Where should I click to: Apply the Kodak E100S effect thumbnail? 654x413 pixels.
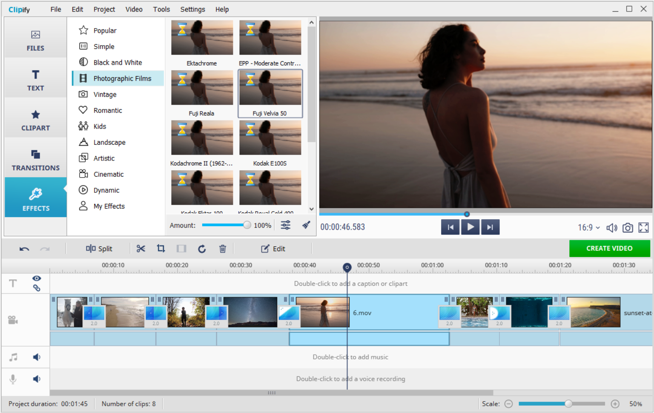pyautogui.click(x=270, y=138)
